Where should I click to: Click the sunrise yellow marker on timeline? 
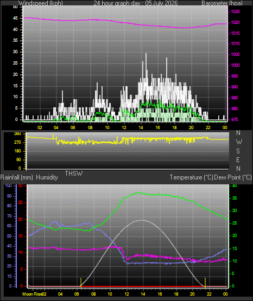coord(81,283)
